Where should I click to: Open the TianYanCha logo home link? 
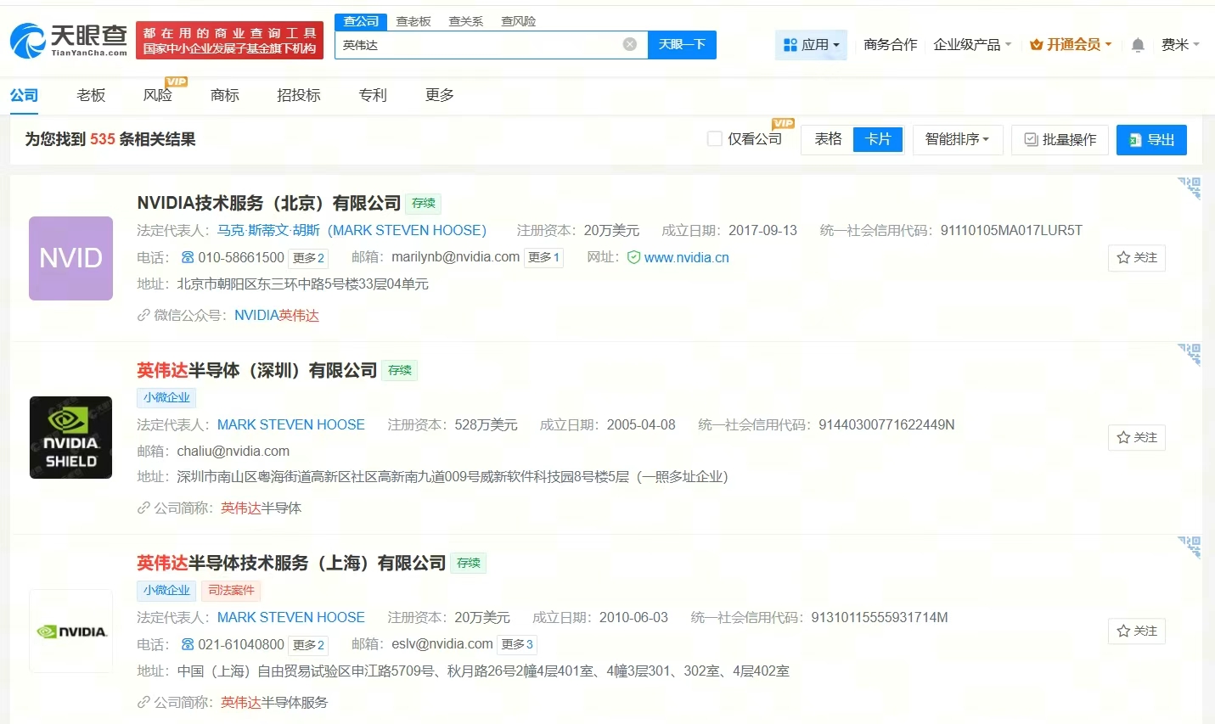point(68,40)
